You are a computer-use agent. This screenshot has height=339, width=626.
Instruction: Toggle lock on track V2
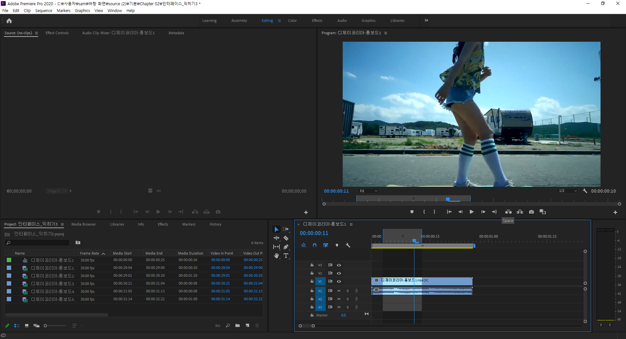[312, 273]
